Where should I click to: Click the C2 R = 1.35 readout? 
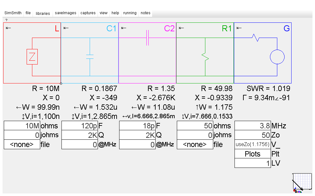(x=161, y=89)
